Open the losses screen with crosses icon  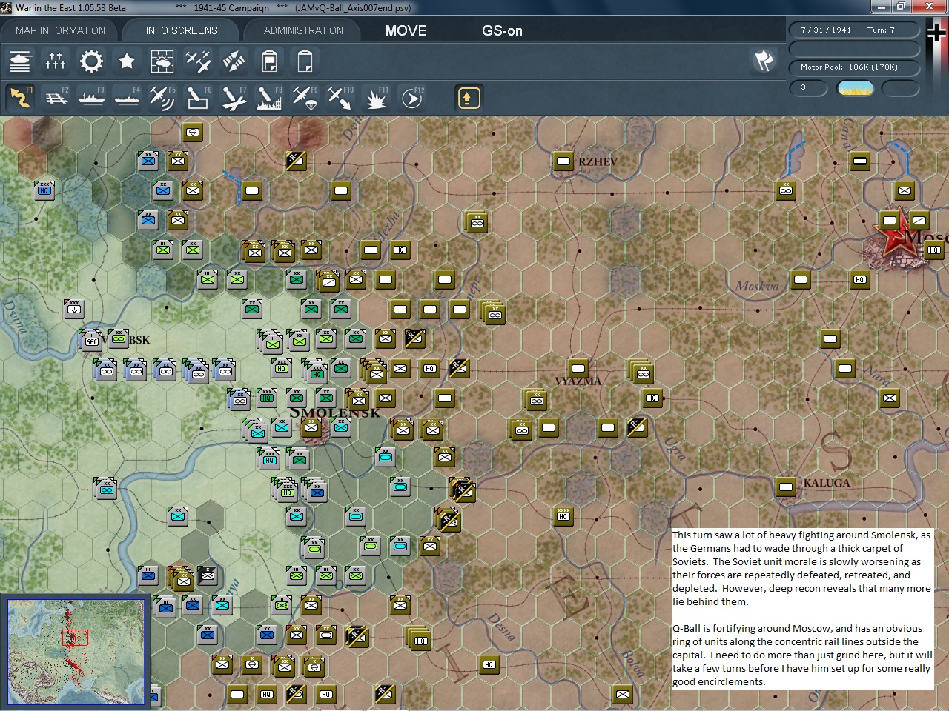(x=56, y=61)
